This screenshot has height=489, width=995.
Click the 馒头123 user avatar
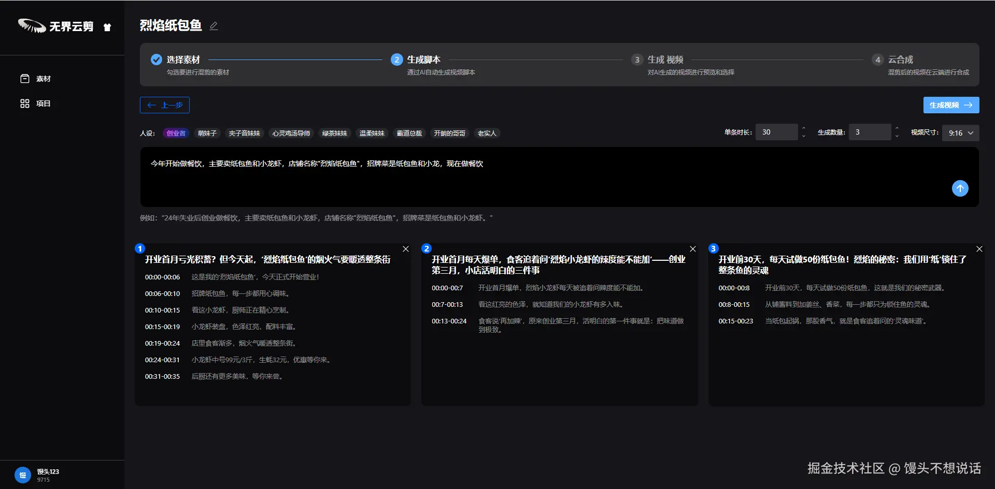pos(23,475)
